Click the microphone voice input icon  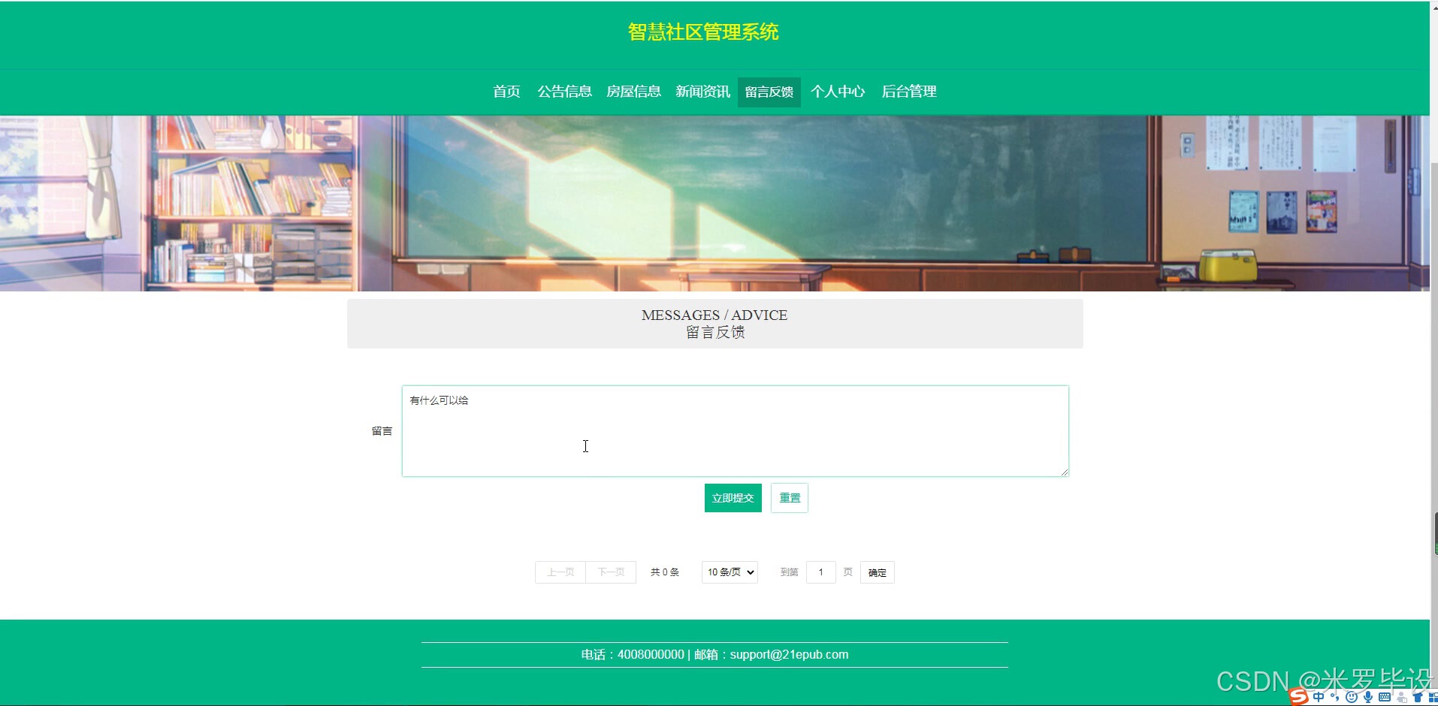(x=1368, y=697)
